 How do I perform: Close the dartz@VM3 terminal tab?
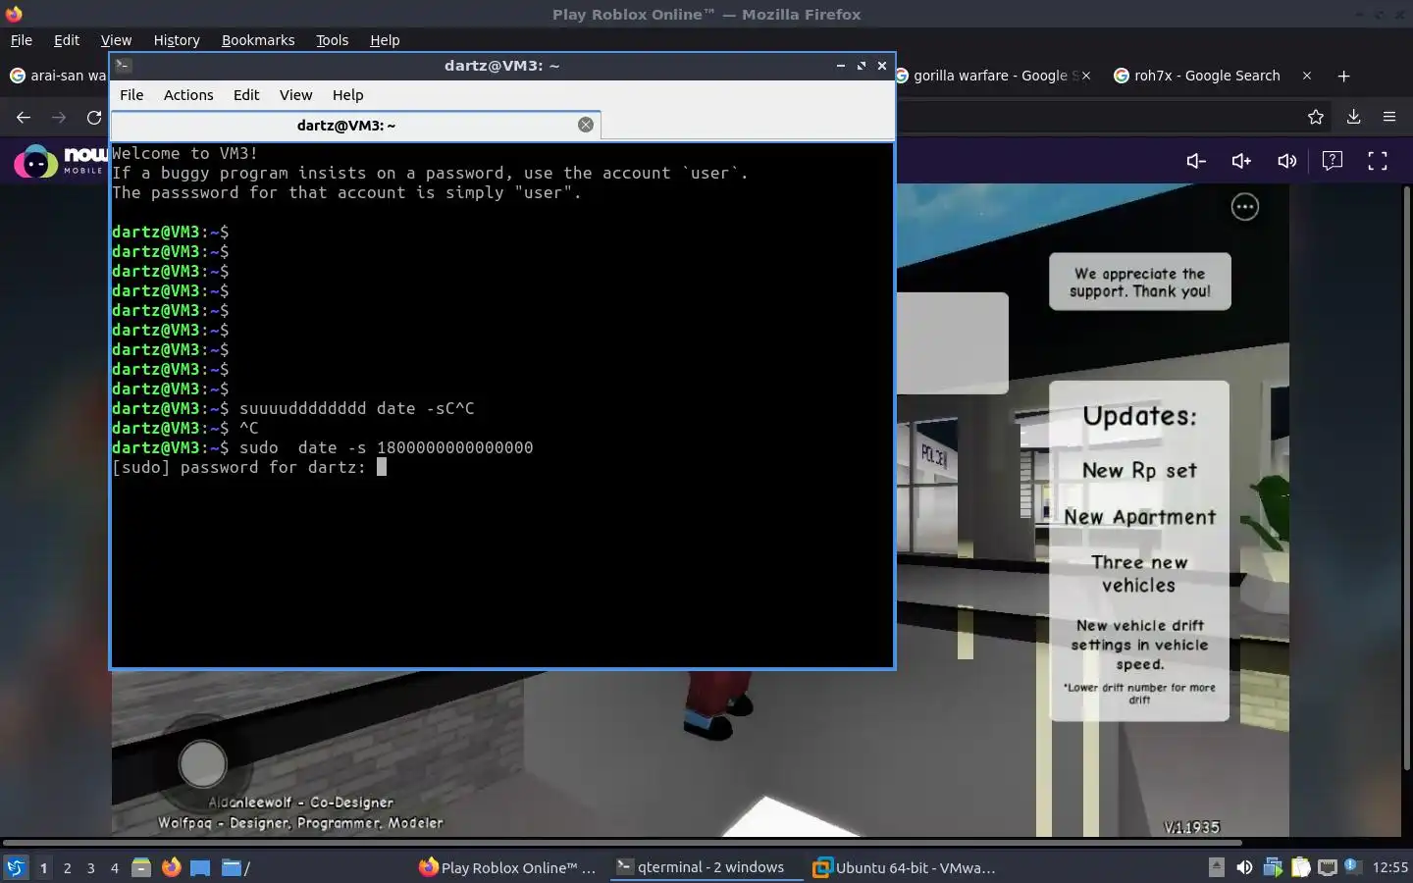tap(586, 125)
